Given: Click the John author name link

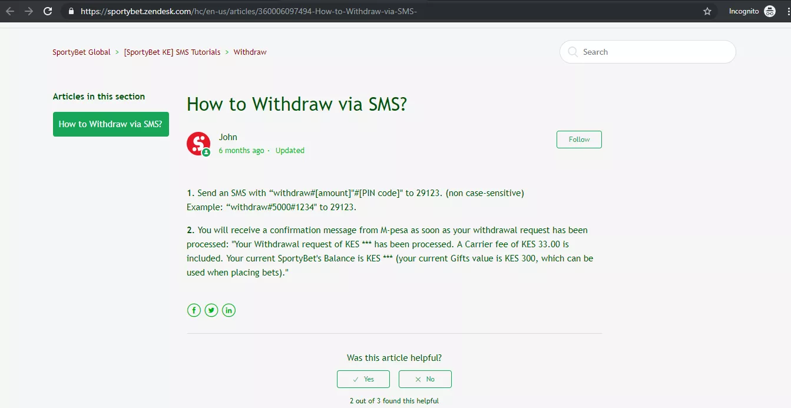Looking at the screenshot, I should [228, 137].
